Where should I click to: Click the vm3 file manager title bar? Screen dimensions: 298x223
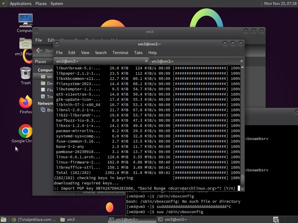(149, 31)
